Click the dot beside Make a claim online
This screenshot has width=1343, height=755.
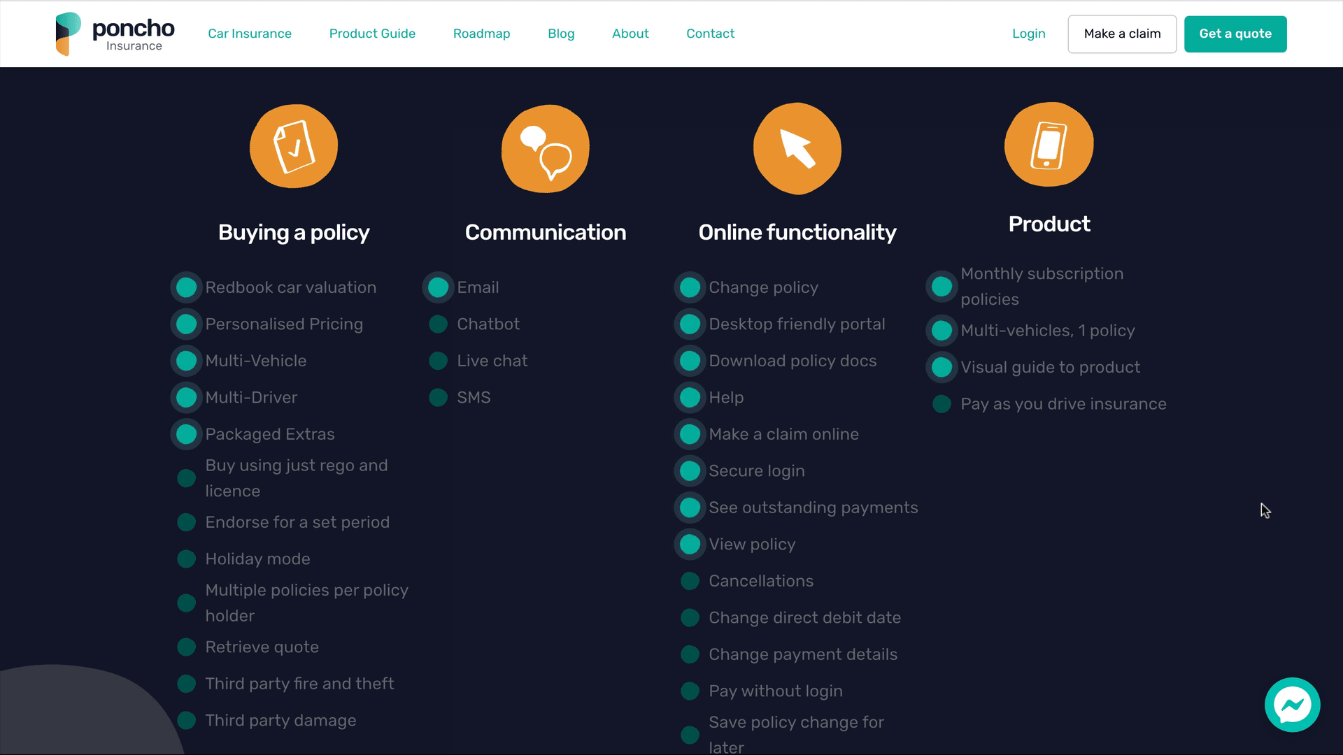(x=690, y=434)
